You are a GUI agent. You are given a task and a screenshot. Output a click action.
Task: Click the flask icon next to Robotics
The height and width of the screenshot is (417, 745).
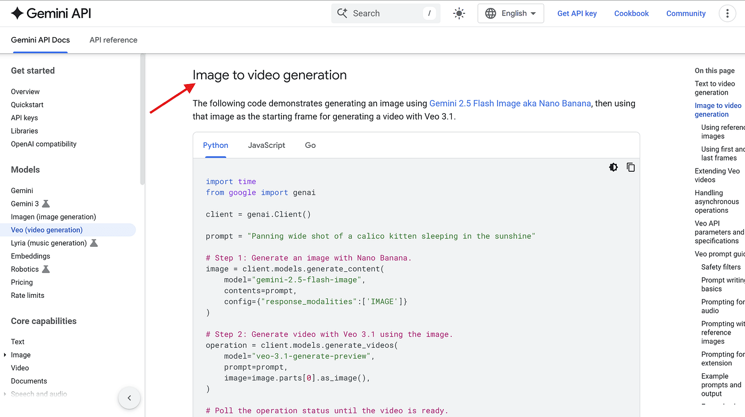(x=46, y=269)
